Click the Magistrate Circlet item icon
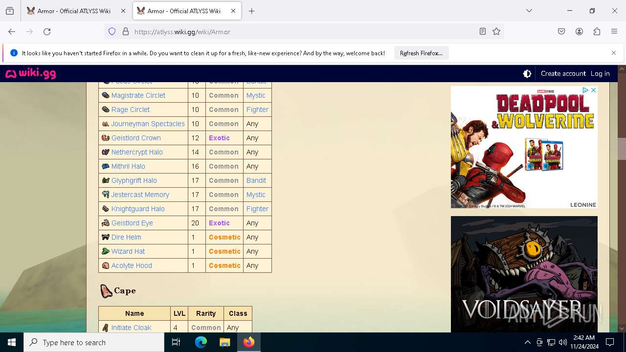Viewport: 626px width, 352px height. [x=106, y=95]
